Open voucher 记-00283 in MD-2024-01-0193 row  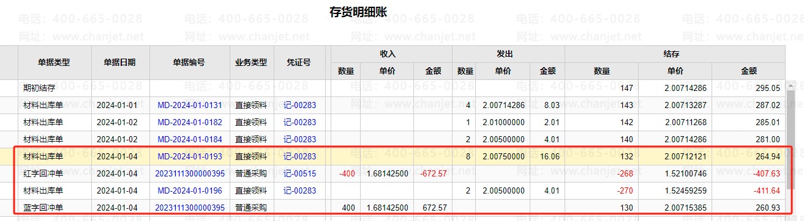300,156
